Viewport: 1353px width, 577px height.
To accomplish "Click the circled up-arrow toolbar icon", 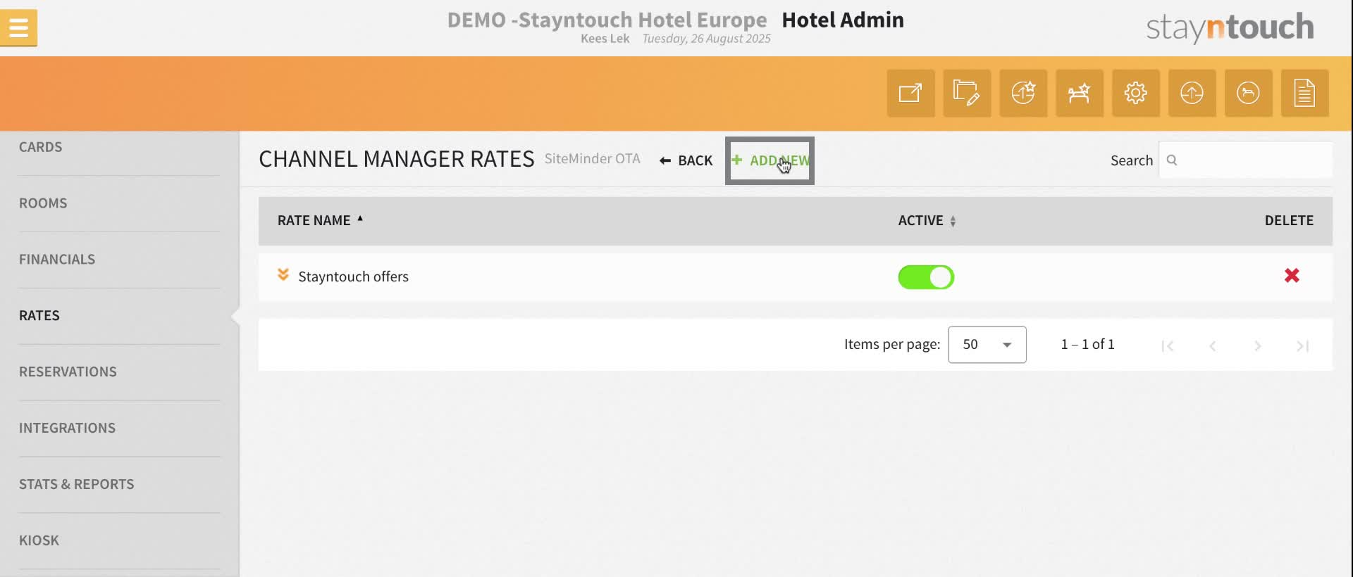I will pyautogui.click(x=1192, y=93).
